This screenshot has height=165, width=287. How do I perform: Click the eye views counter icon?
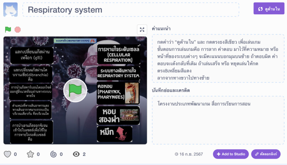click(x=76, y=154)
